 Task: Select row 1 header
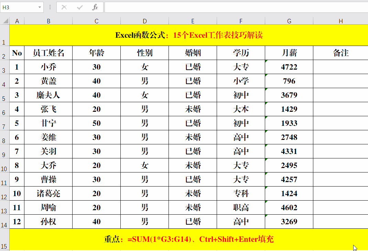point(5,35)
